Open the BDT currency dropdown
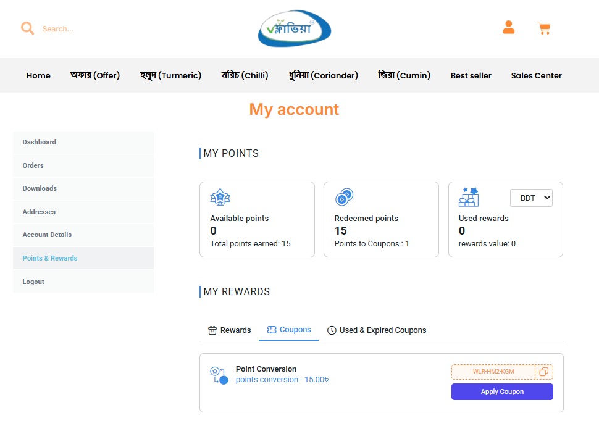The width and height of the screenshot is (599, 439). coord(531,198)
